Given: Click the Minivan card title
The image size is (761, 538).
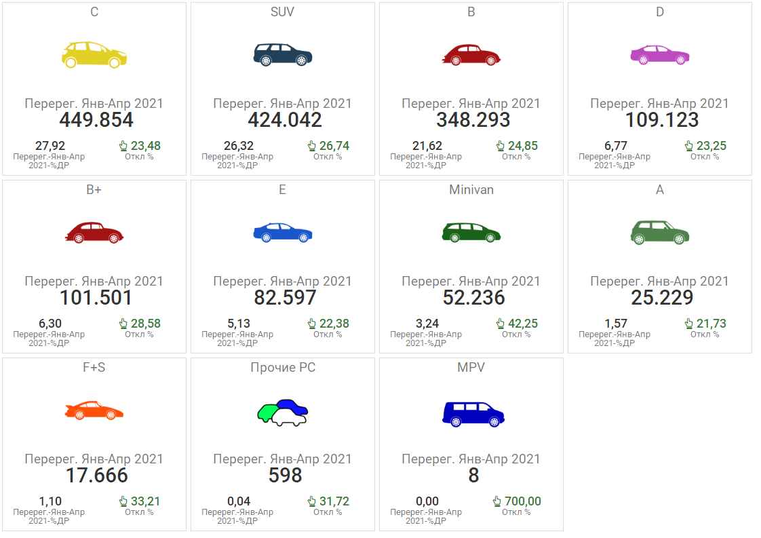Looking at the screenshot, I should pos(471,190).
